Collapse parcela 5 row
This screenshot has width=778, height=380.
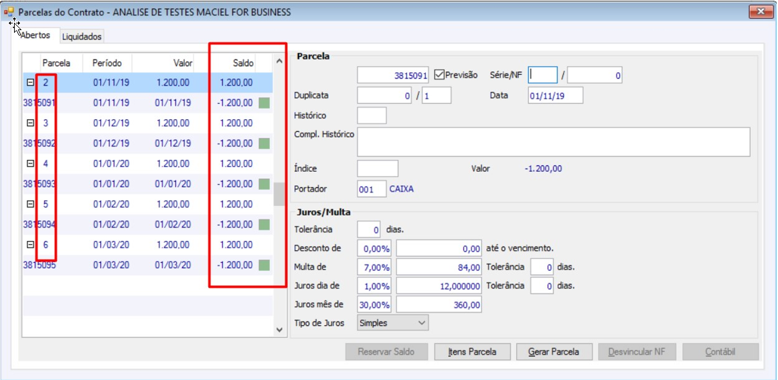click(x=31, y=204)
